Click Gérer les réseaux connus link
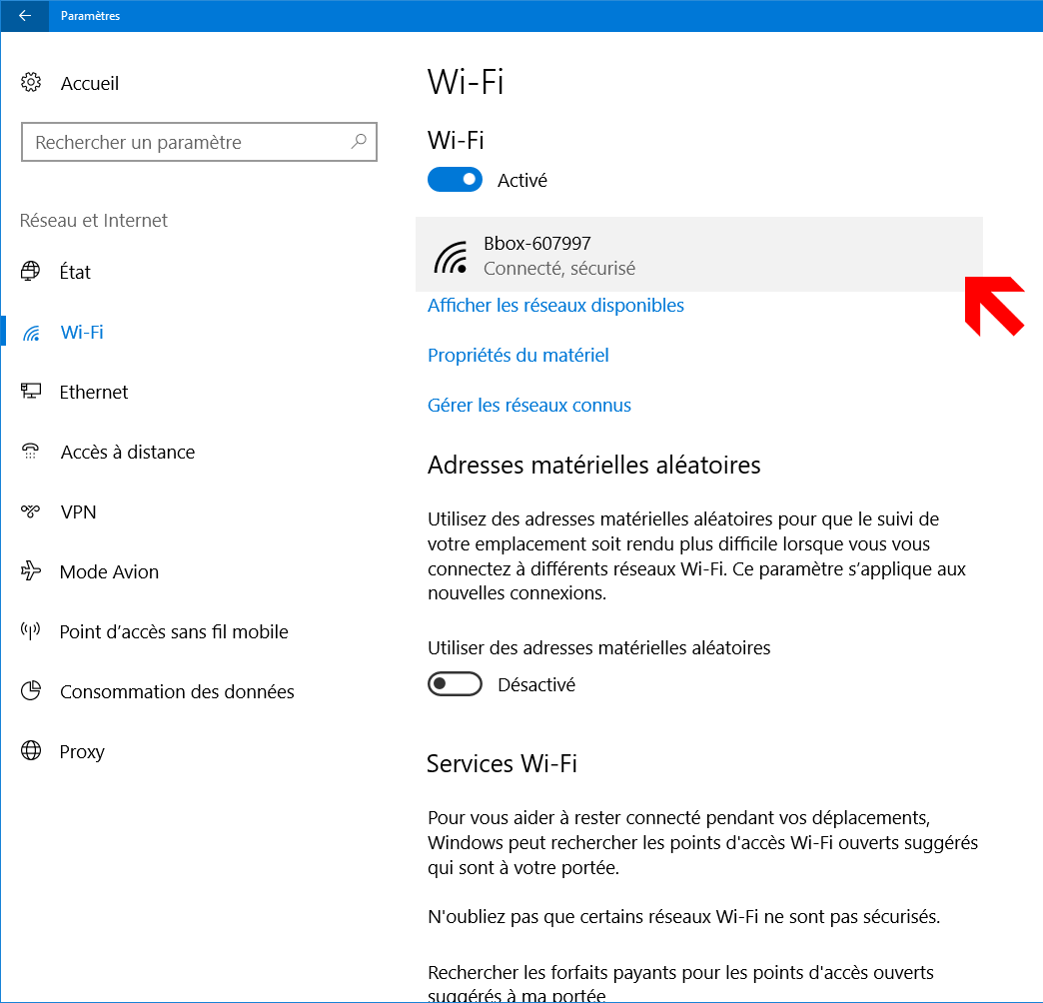 [x=529, y=405]
